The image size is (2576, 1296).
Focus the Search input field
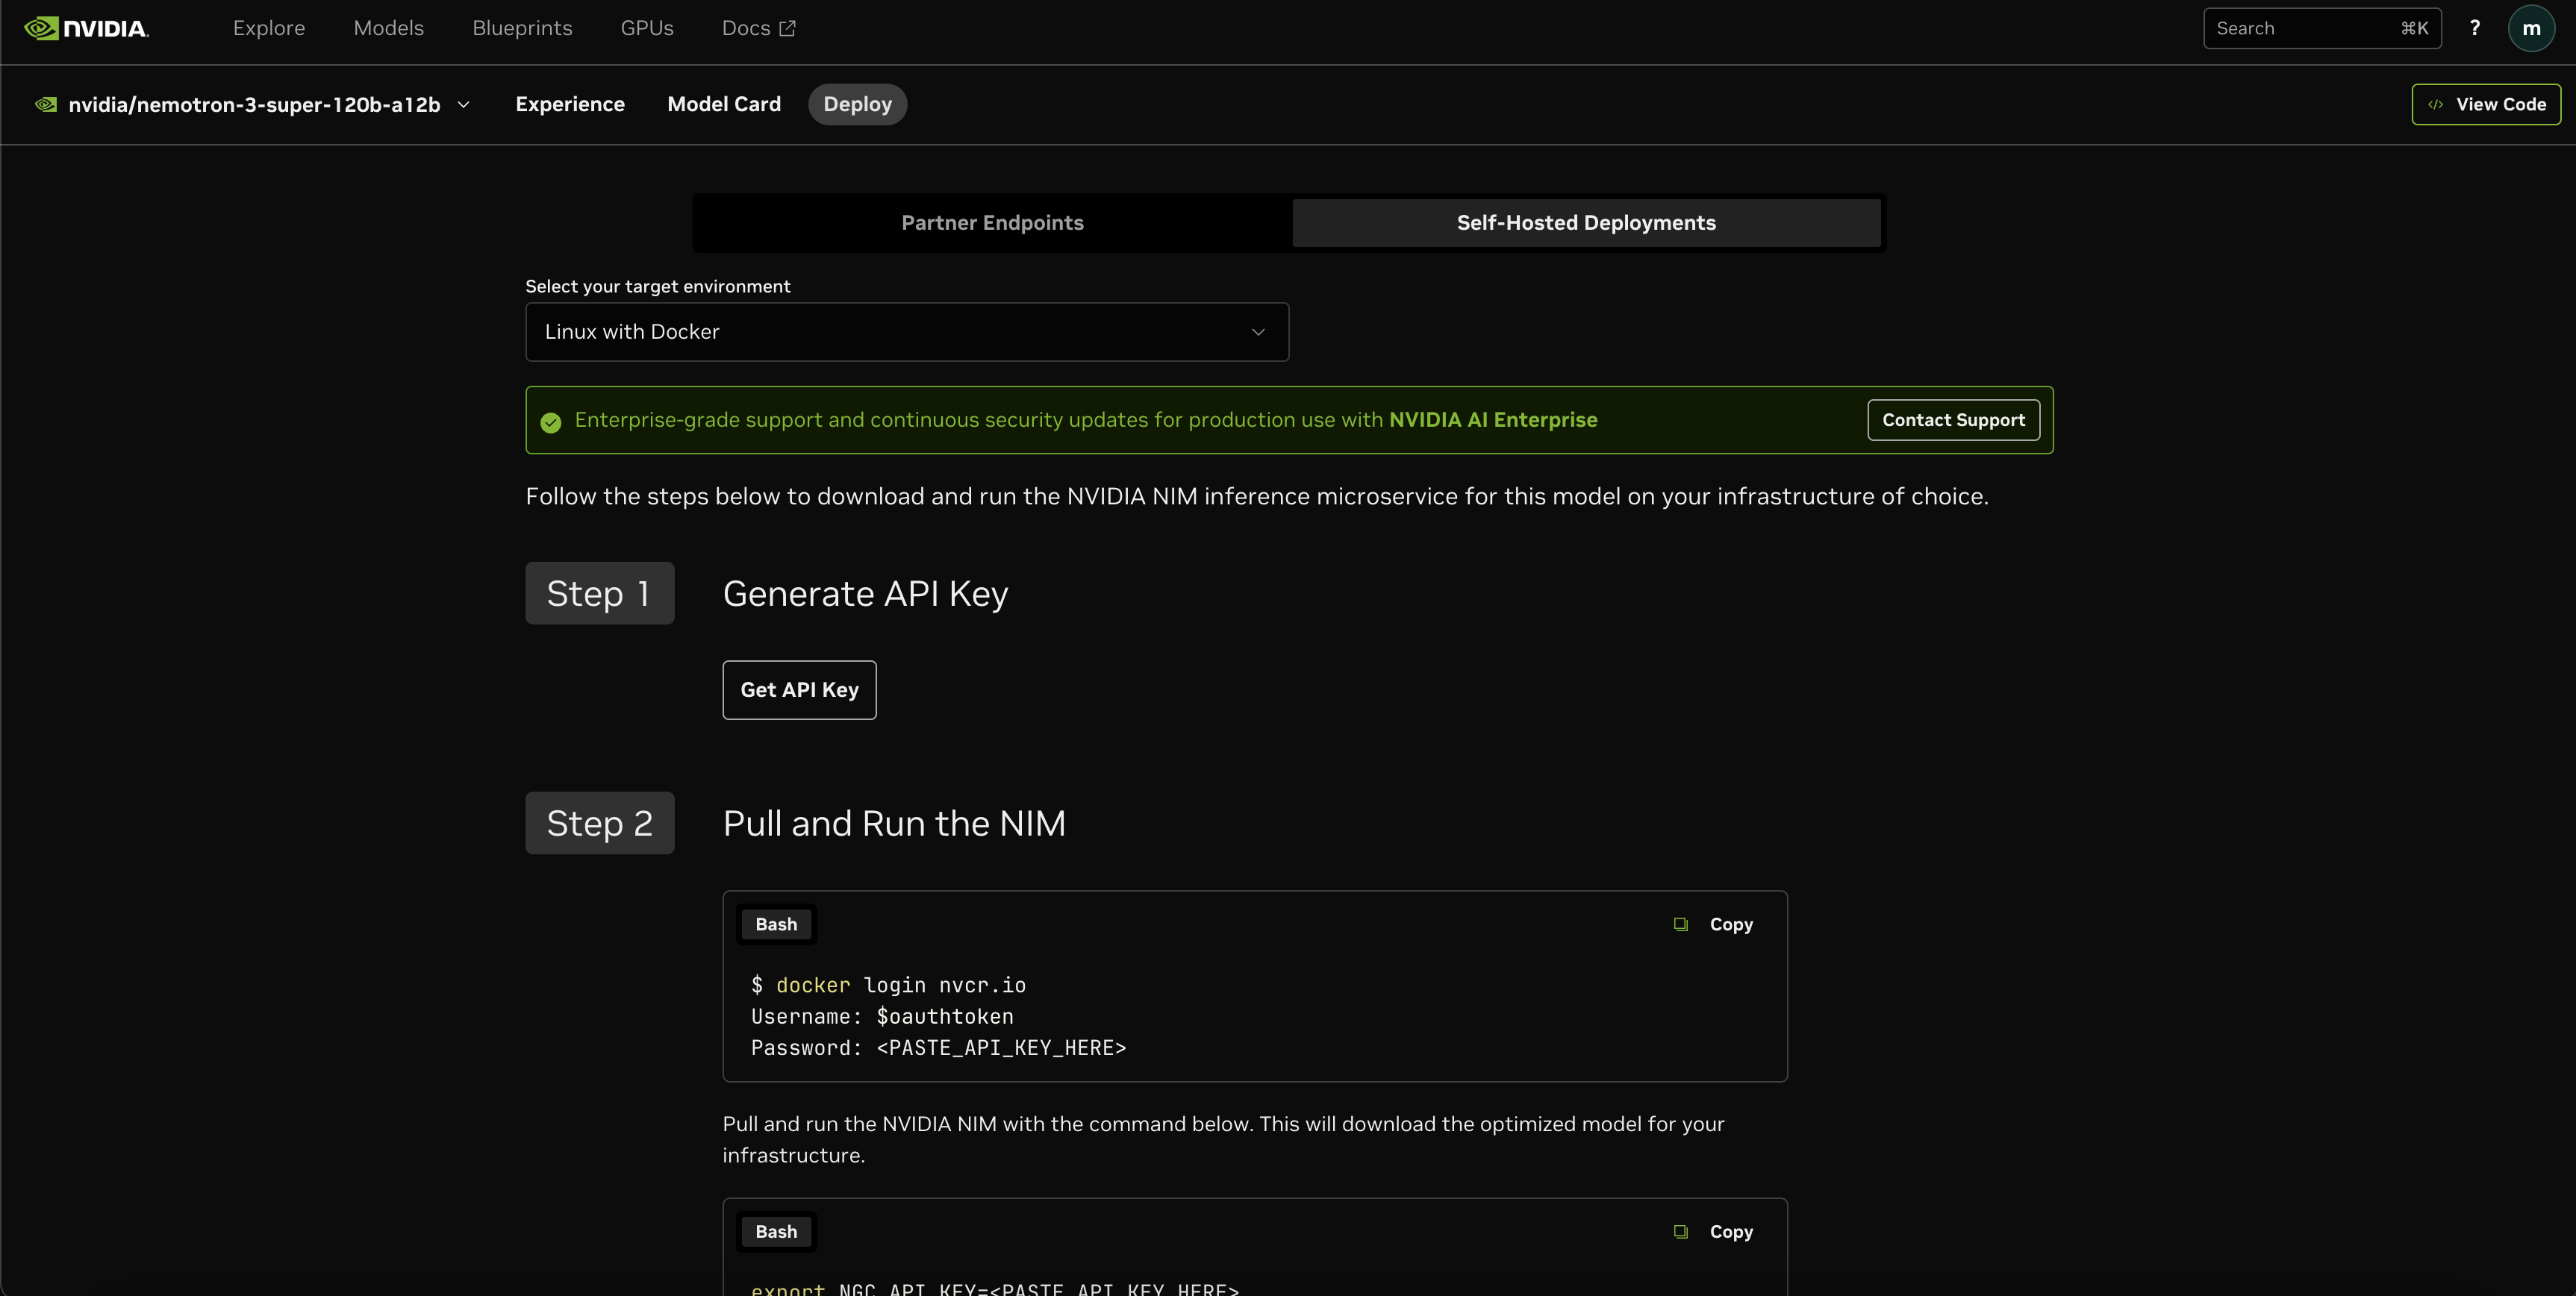click(2322, 28)
